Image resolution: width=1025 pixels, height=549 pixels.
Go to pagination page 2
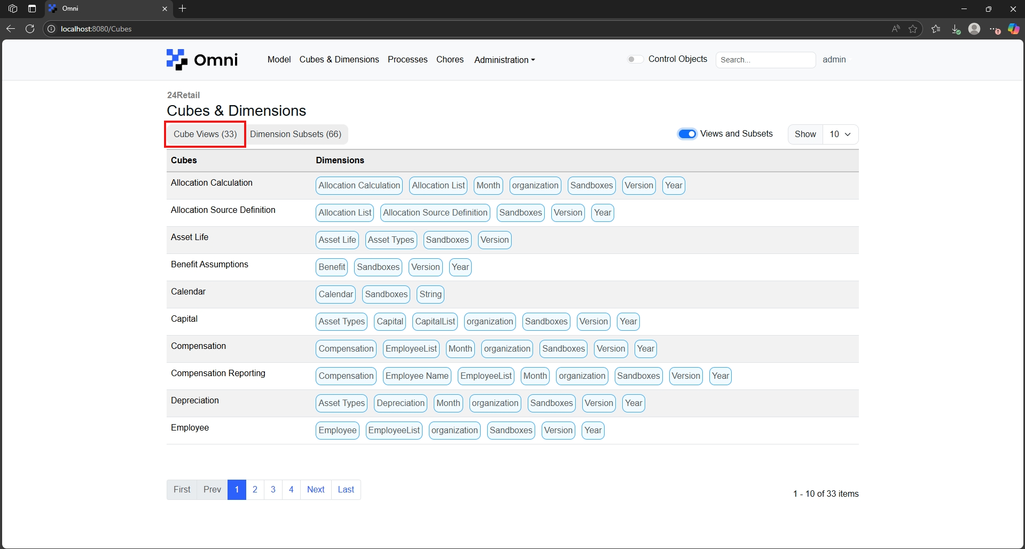point(255,490)
